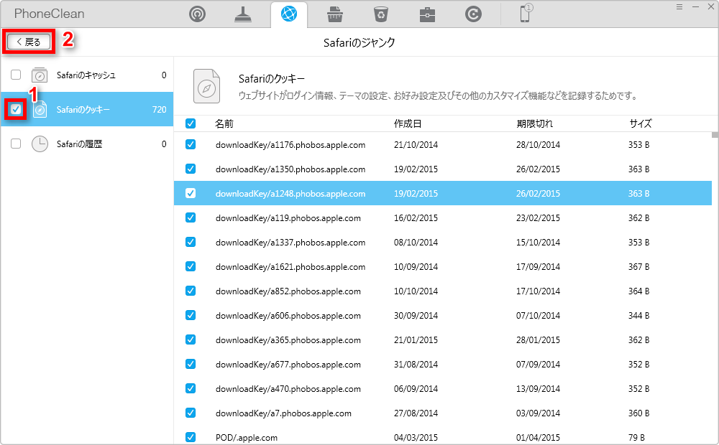Open the hamburger menu in title bar
The image size is (719, 445).
(679, 7)
